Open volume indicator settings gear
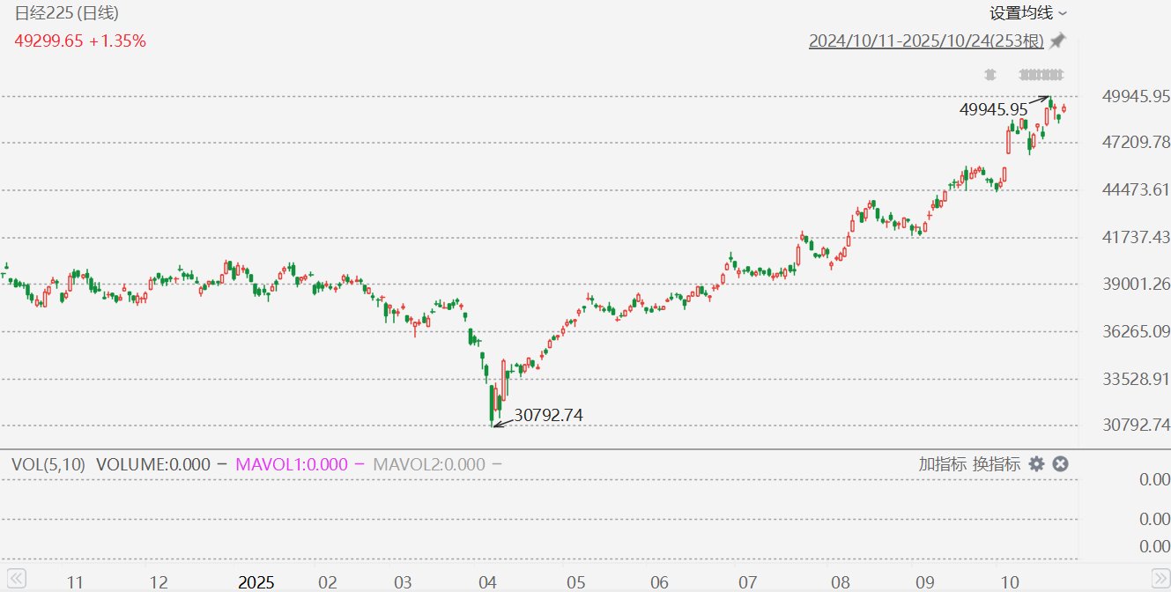Viewport: 1171px width, 592px height. pyautogui.click(x=1036, y=464)
